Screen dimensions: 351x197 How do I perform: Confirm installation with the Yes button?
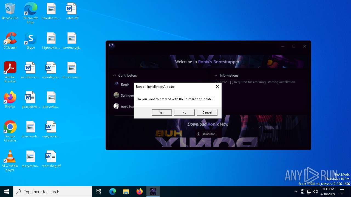point(162,112)
